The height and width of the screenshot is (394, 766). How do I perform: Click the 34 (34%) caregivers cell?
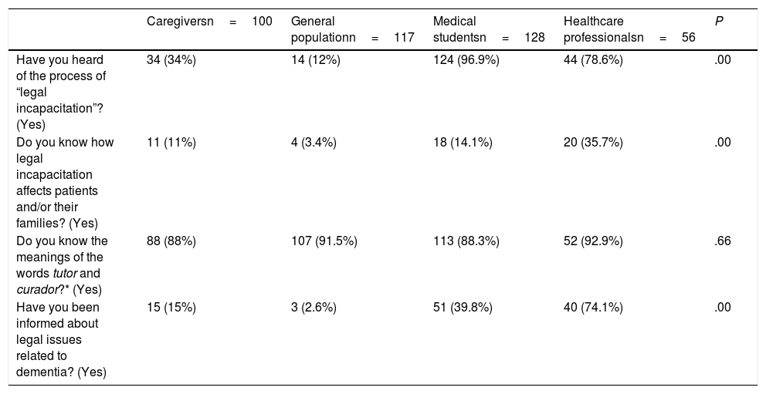click(x=171, y=59)
